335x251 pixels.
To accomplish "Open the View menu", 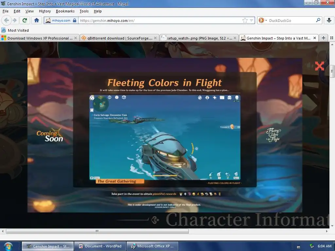I will (x=29, y=11).
